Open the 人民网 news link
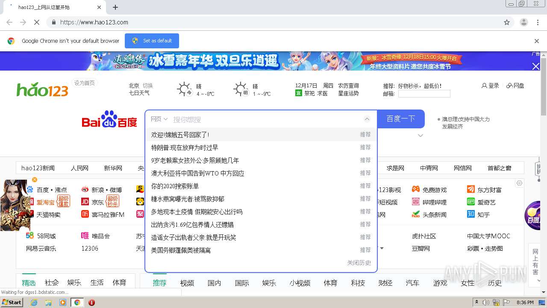The image size is (547, 308). [x=79, y=168]
